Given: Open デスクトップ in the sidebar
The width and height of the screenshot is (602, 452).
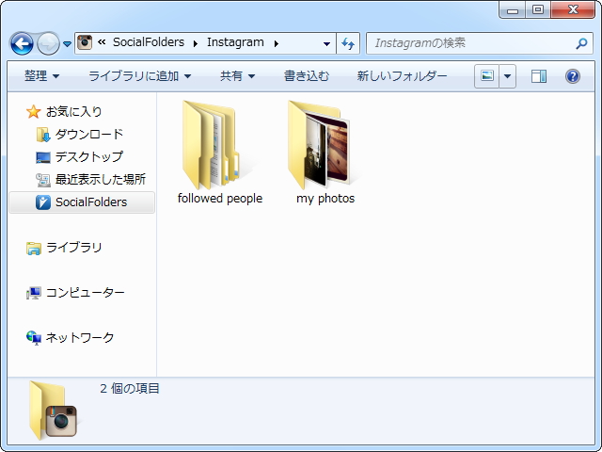Looking at the screenshot, I should 89,156.
